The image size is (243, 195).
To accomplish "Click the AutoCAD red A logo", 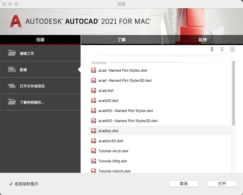I will [x=16, y=21].
